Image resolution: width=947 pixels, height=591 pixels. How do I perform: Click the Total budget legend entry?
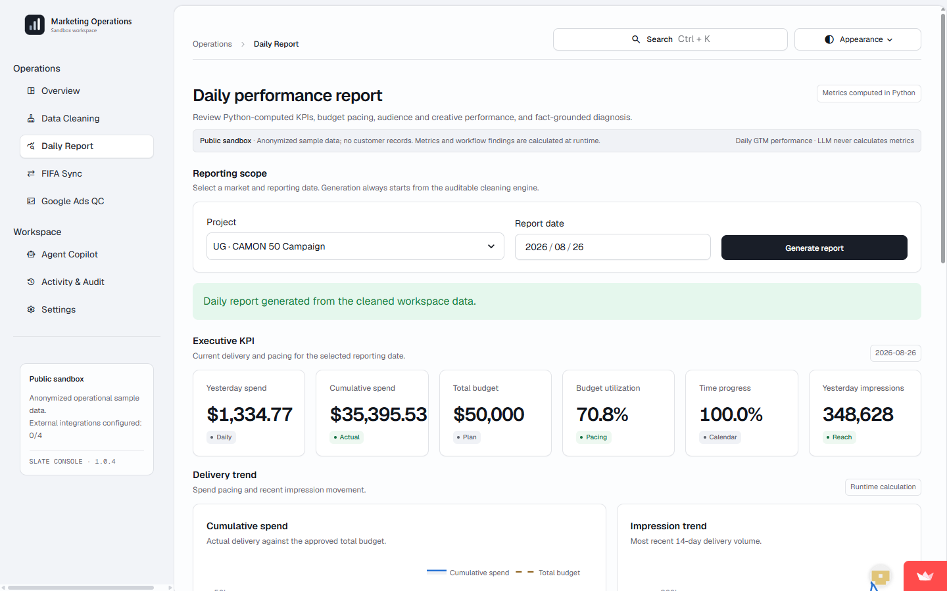548,573
